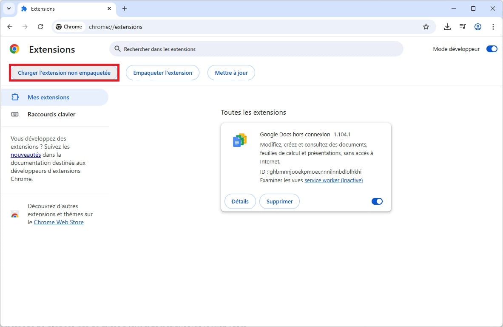Click the Toutes les extensions heading
Image resolution: width=503 pixels, height=327 pixels.
(253, 113)
